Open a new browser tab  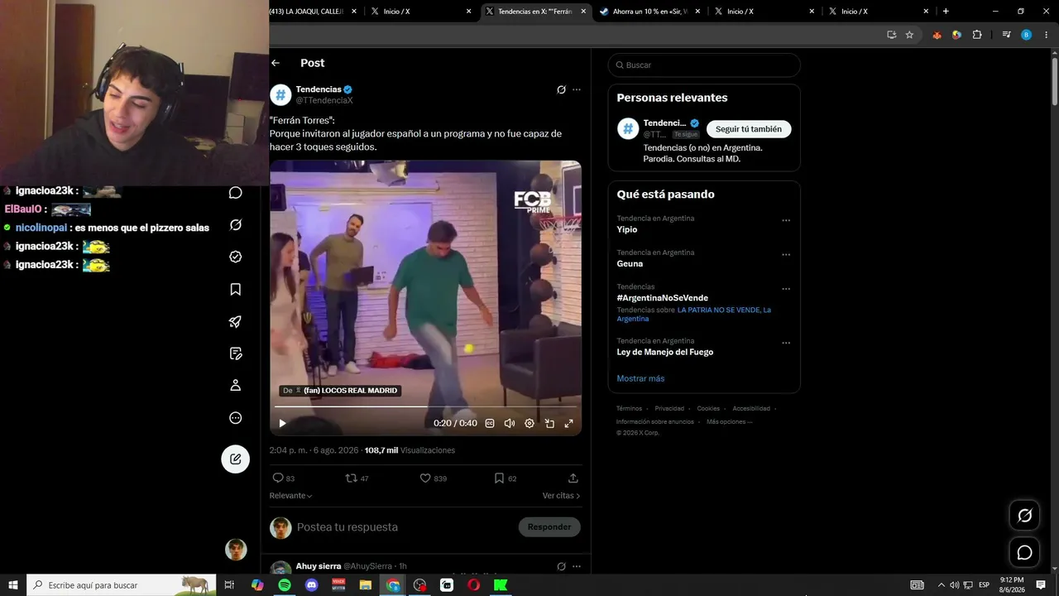(946, 12)
